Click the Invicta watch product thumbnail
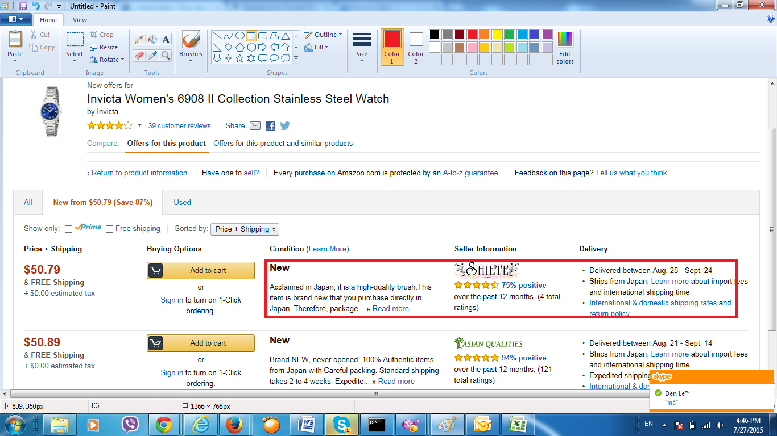The image size is (777, 436). 51,111
